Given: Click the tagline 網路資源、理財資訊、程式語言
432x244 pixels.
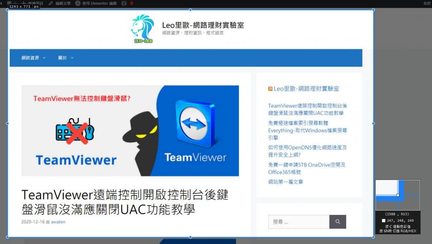Looking at the screenshot, I should click(x=193, y=33).
